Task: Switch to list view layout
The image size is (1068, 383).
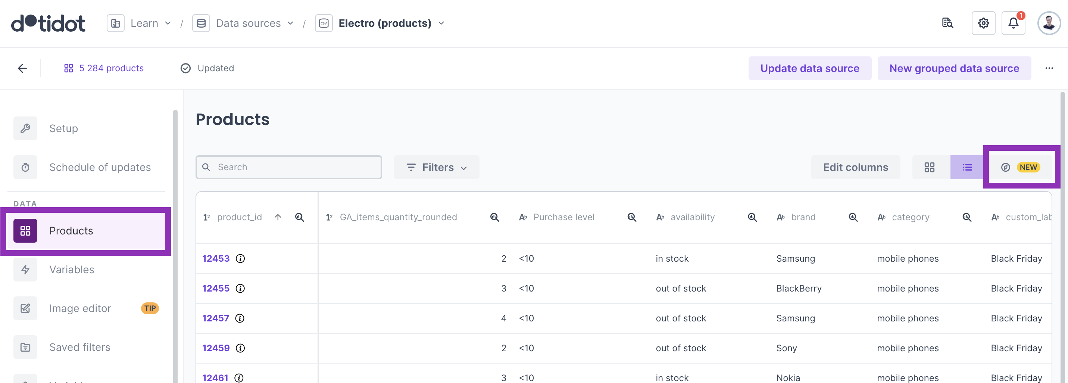Action: 967,167
